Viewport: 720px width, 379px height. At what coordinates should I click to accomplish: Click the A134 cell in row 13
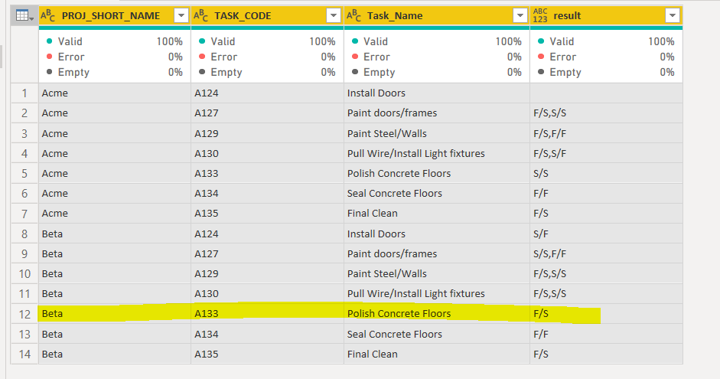[267, 335]
